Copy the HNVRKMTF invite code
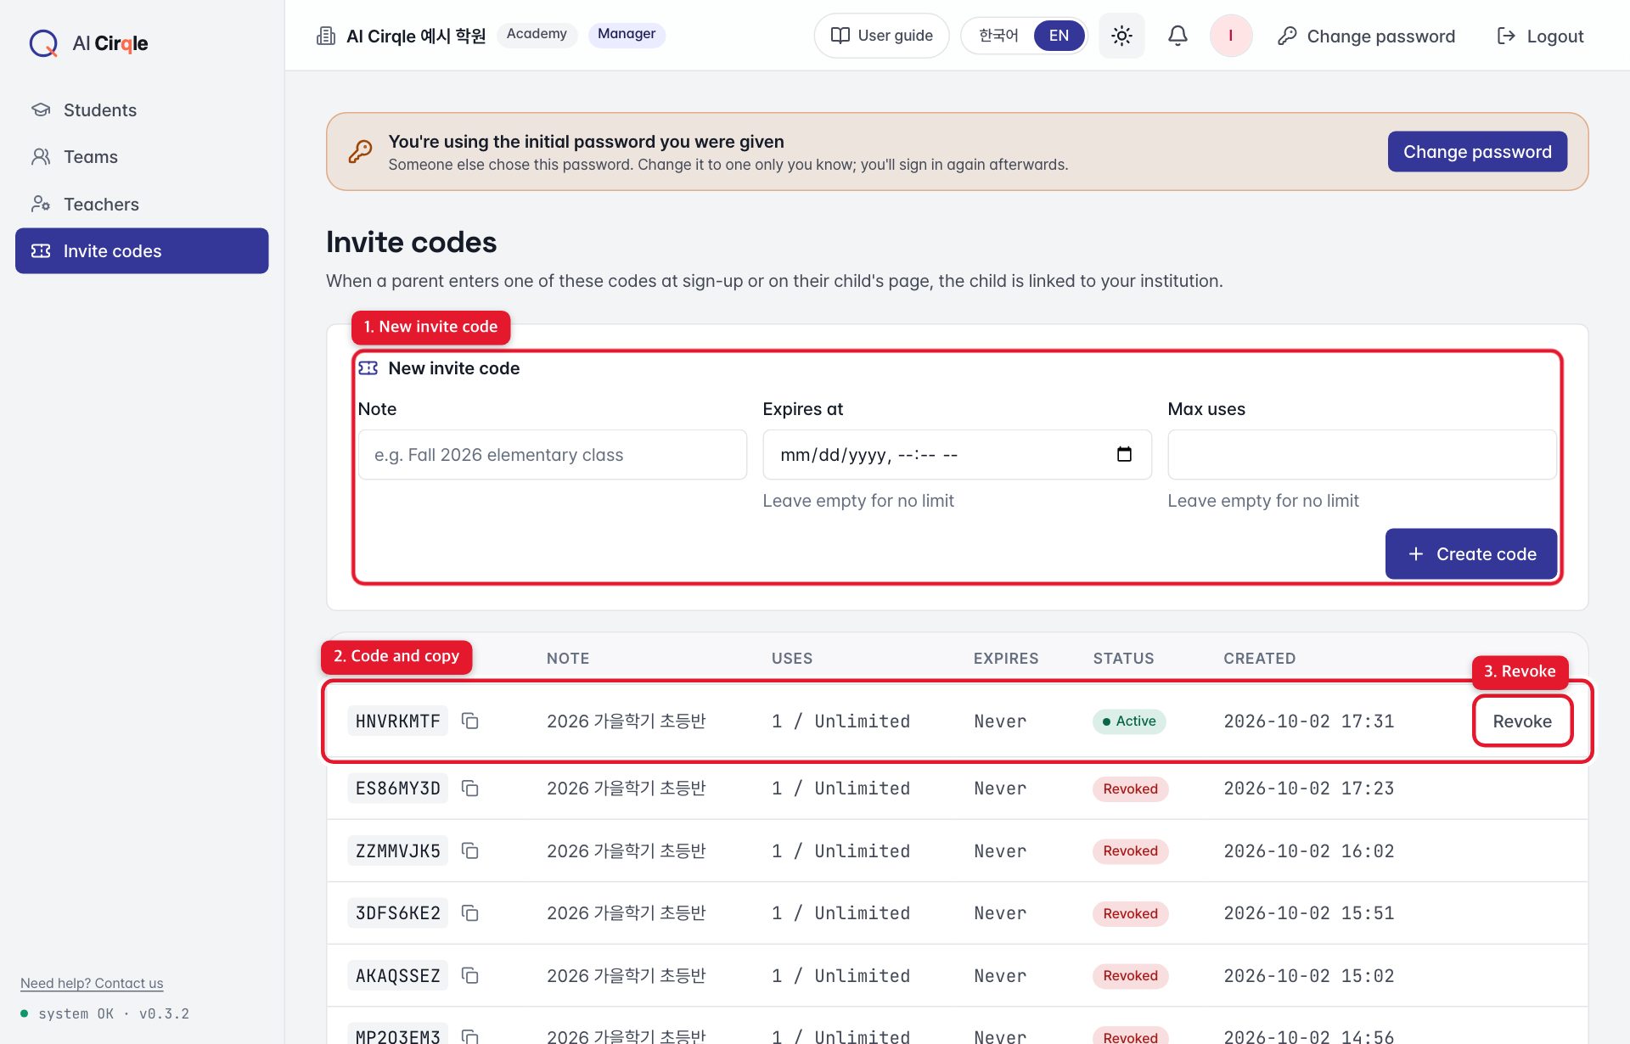The width and height of the screenshot is (1630, 1044). click(469, 721)
